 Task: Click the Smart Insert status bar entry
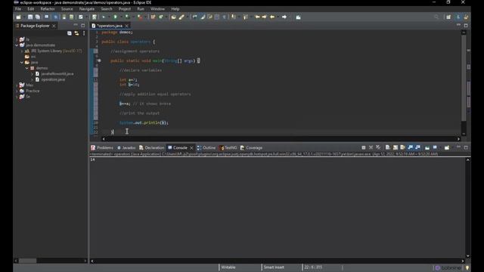[x=274, y=267]
